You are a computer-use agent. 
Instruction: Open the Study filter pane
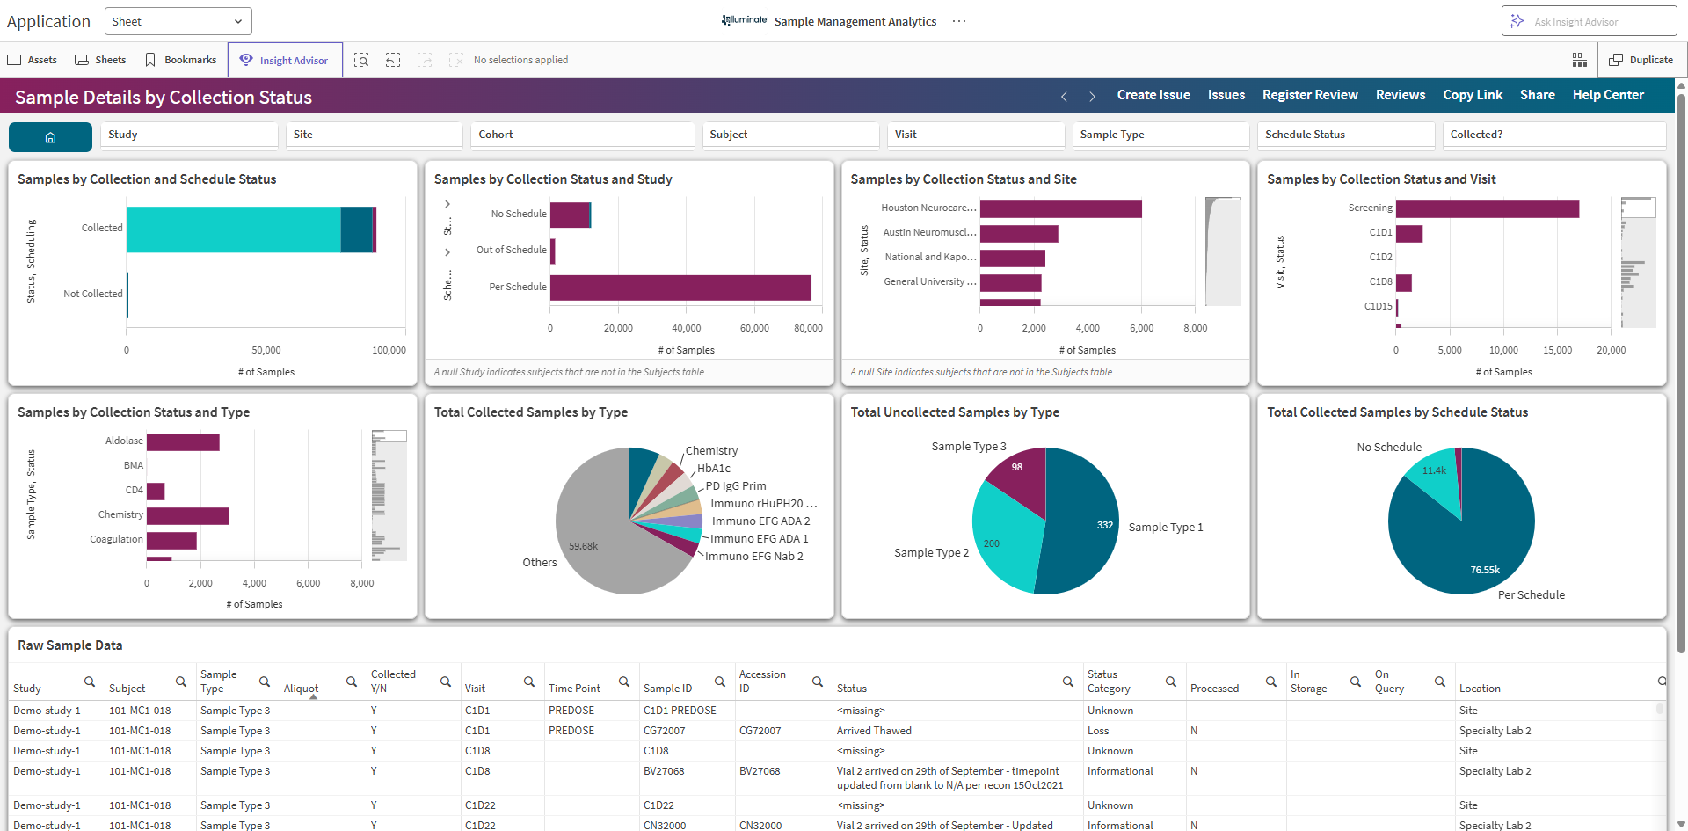click(x=189, y=135)
